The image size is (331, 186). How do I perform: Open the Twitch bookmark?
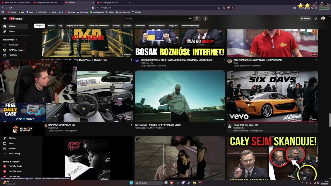pyautogui.click(x=30, y=12)
